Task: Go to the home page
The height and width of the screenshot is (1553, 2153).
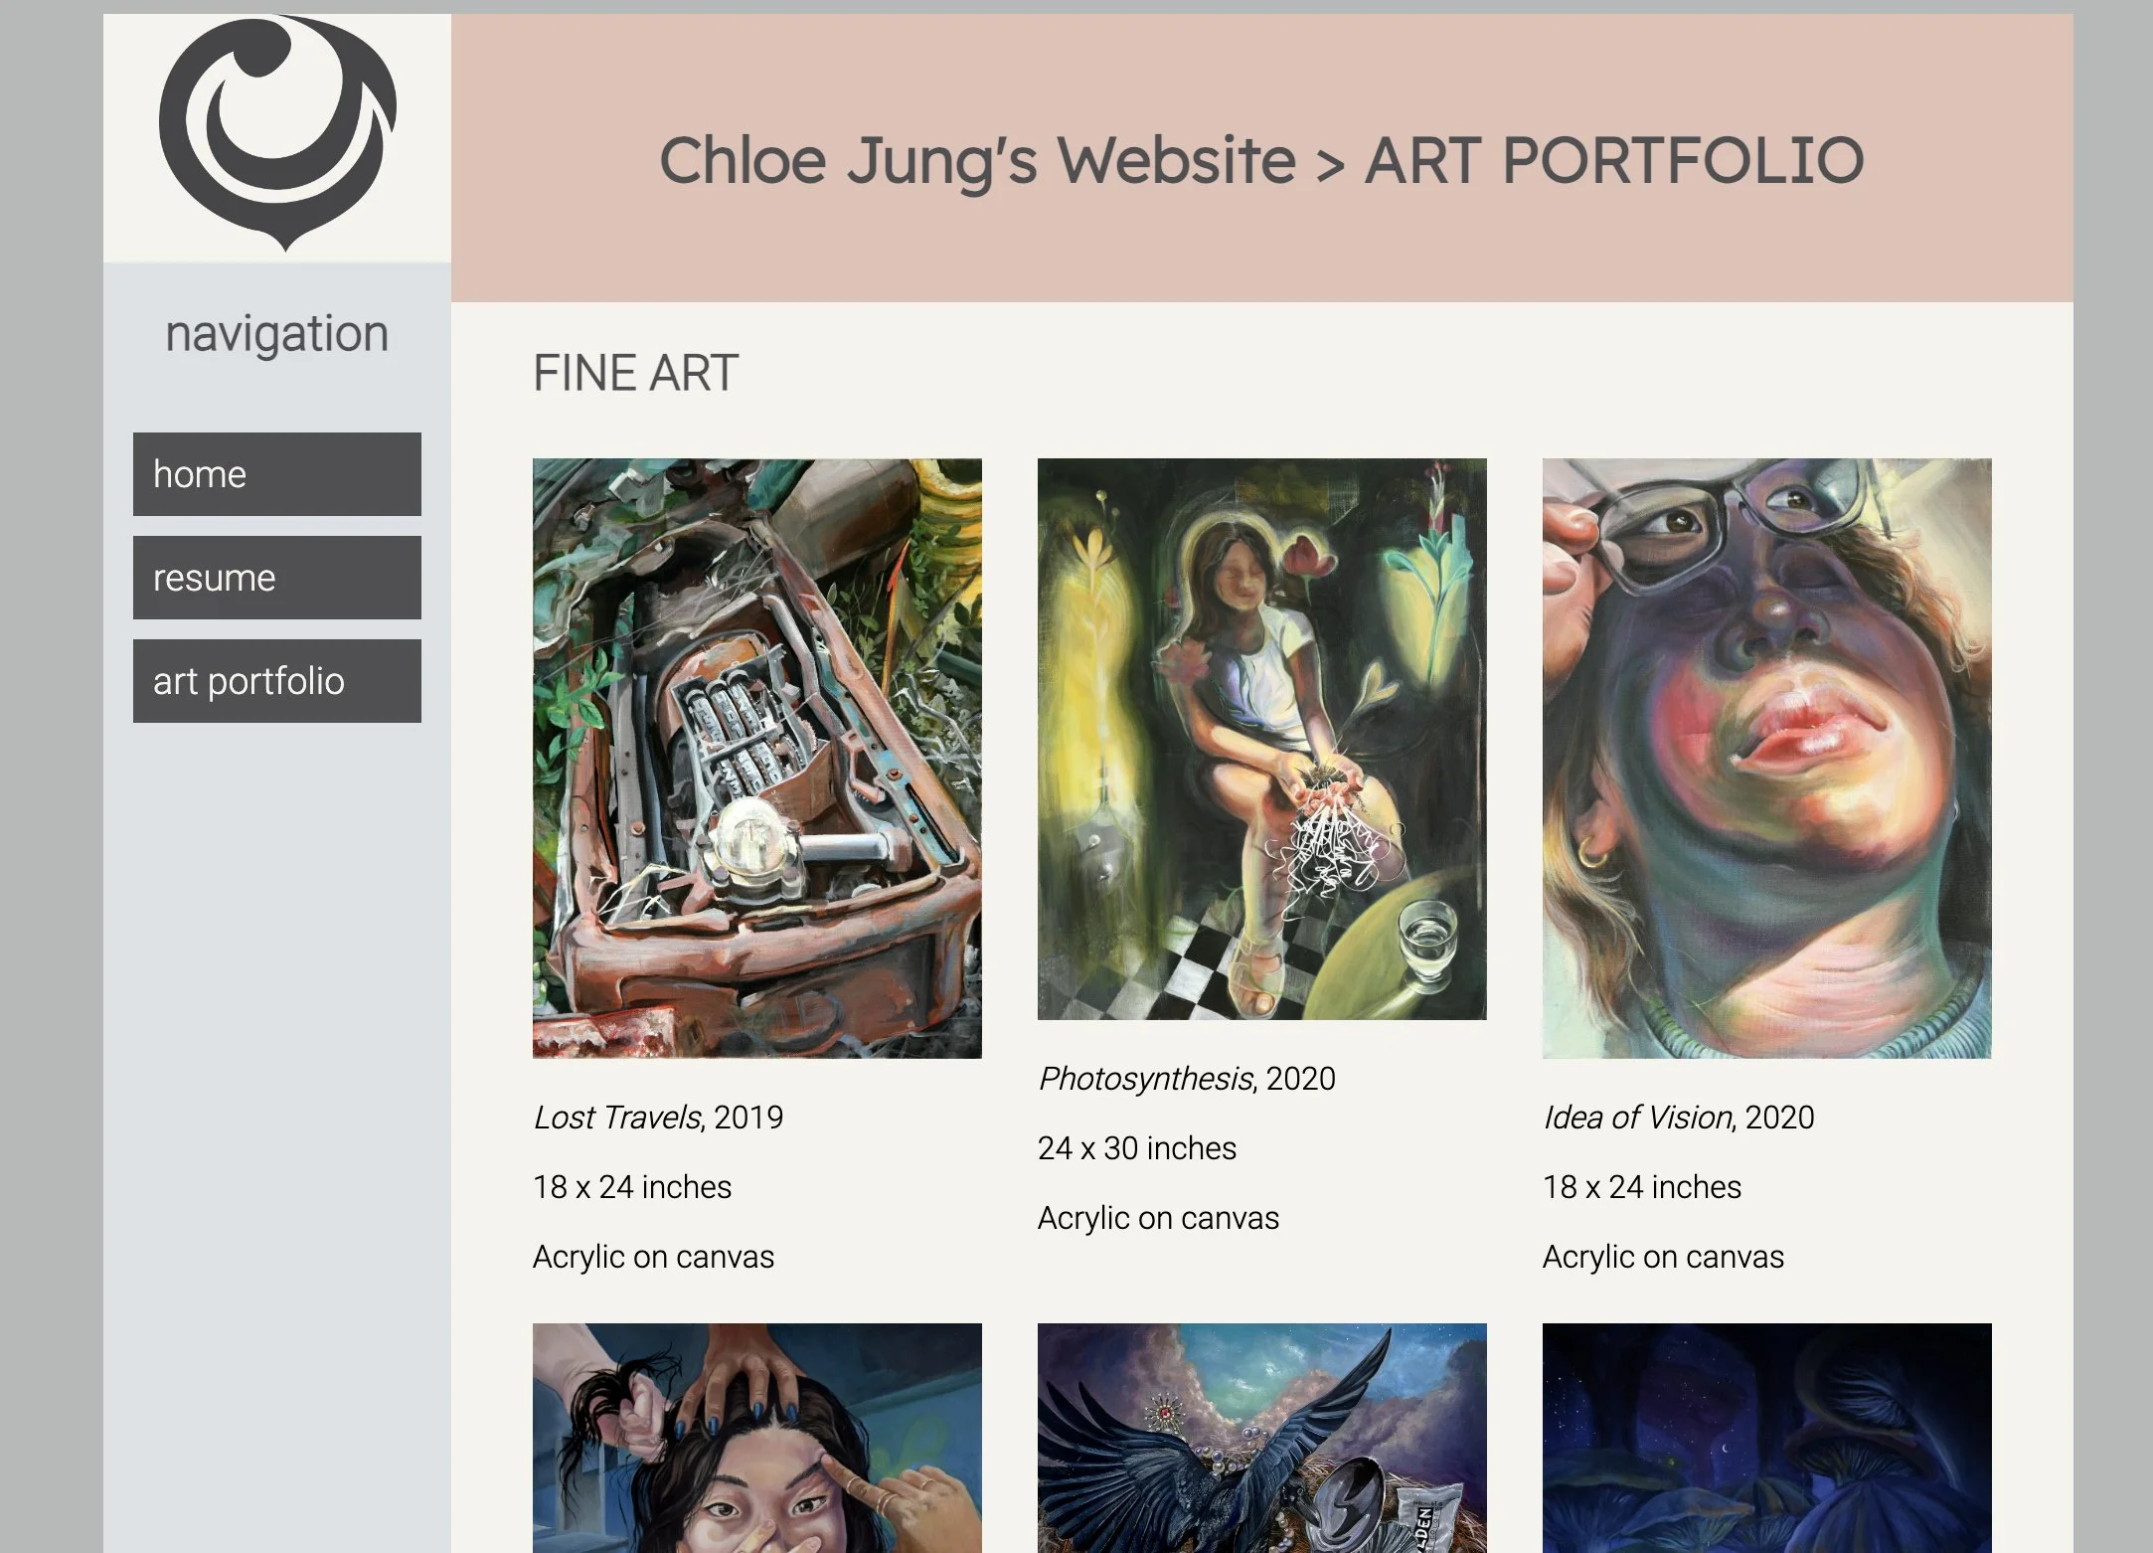Action: click(x=277, y=474)
